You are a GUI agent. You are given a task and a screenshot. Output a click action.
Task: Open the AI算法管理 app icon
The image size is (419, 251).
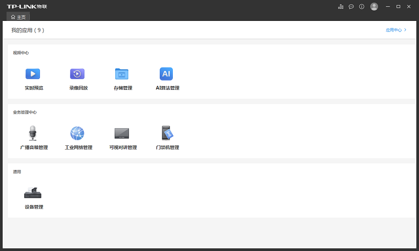(x=166, y=74)
